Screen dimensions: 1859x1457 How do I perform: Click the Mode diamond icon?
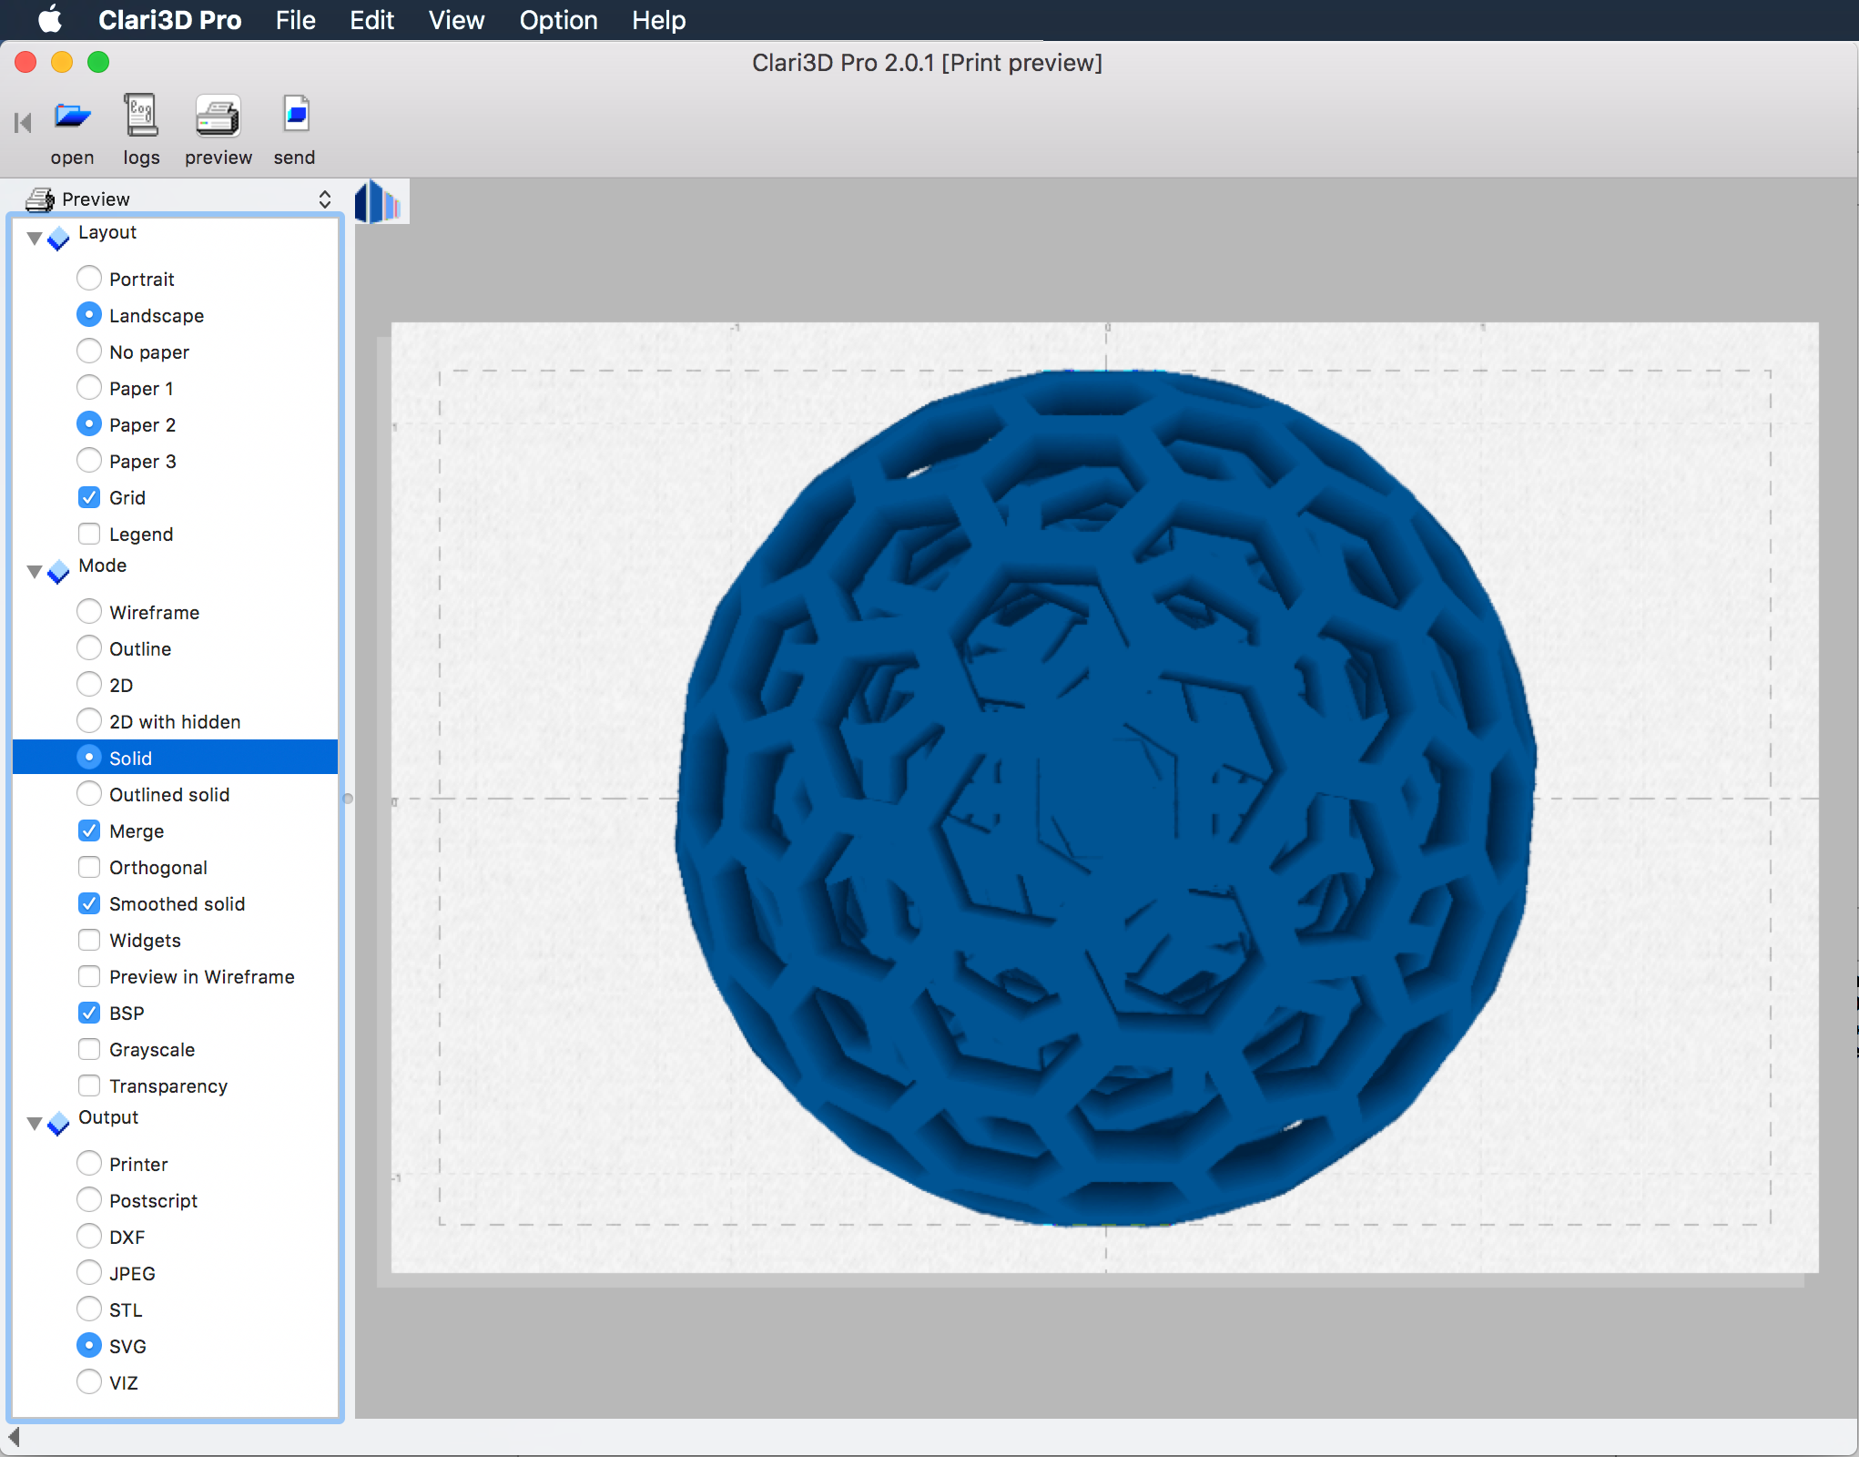tap(58, 572)
